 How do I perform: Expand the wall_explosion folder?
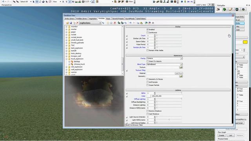click(x=66, y=70)
